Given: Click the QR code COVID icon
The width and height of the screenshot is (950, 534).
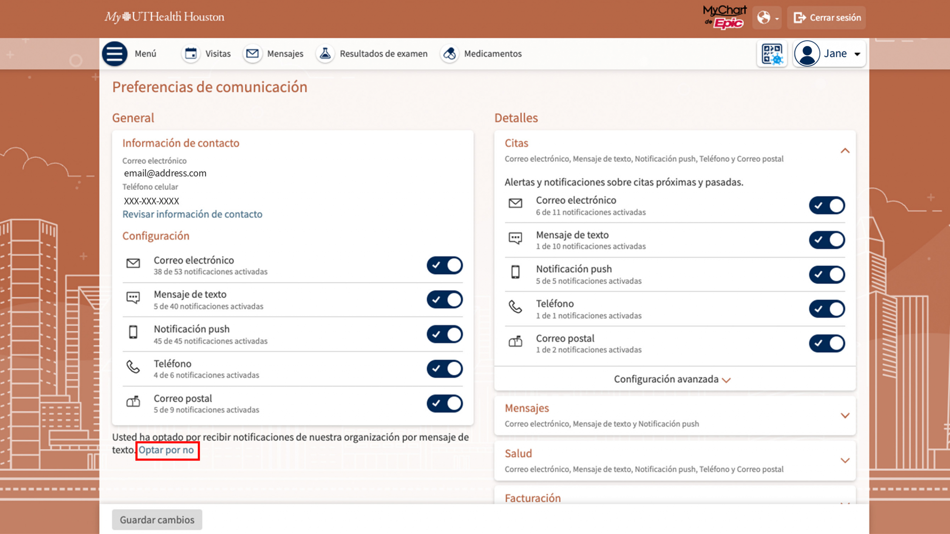Looking at the screenshot, I should click(772, 54).
